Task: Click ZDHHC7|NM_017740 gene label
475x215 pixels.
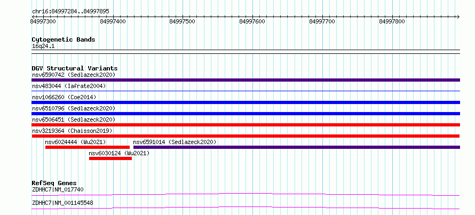Action: coord(58,189)
